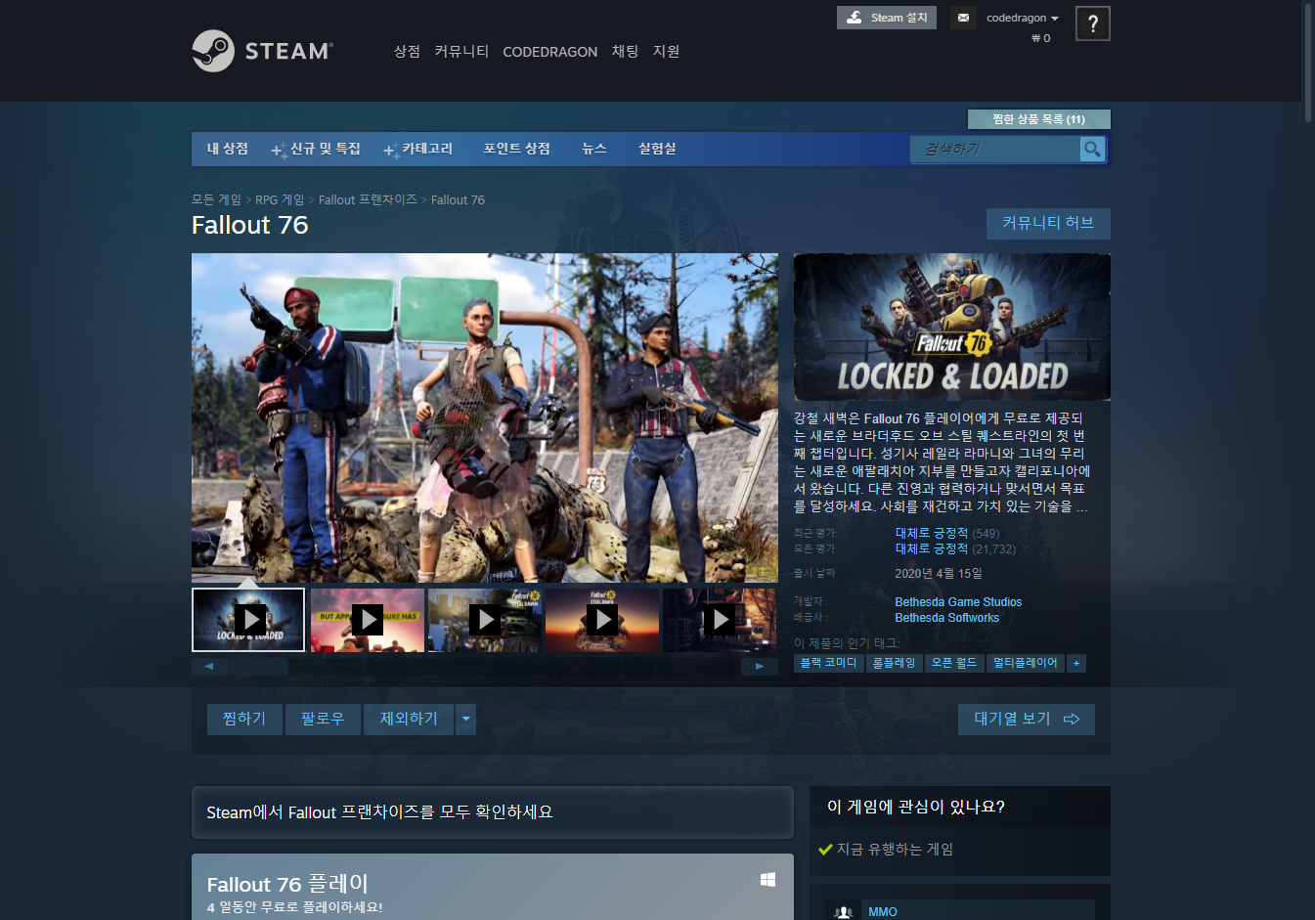The image size is (1315, 920).
Task: Click the Bethesda Game Studios developer link
Action: coord(958,602)
